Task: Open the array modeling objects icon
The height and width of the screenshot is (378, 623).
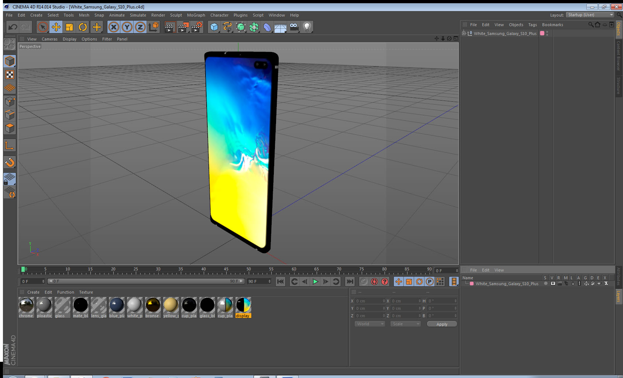Action: click(254, 27)
